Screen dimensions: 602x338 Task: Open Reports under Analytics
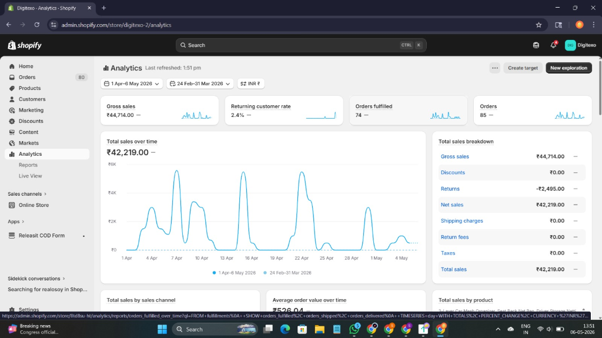click(x=28, y=165)
